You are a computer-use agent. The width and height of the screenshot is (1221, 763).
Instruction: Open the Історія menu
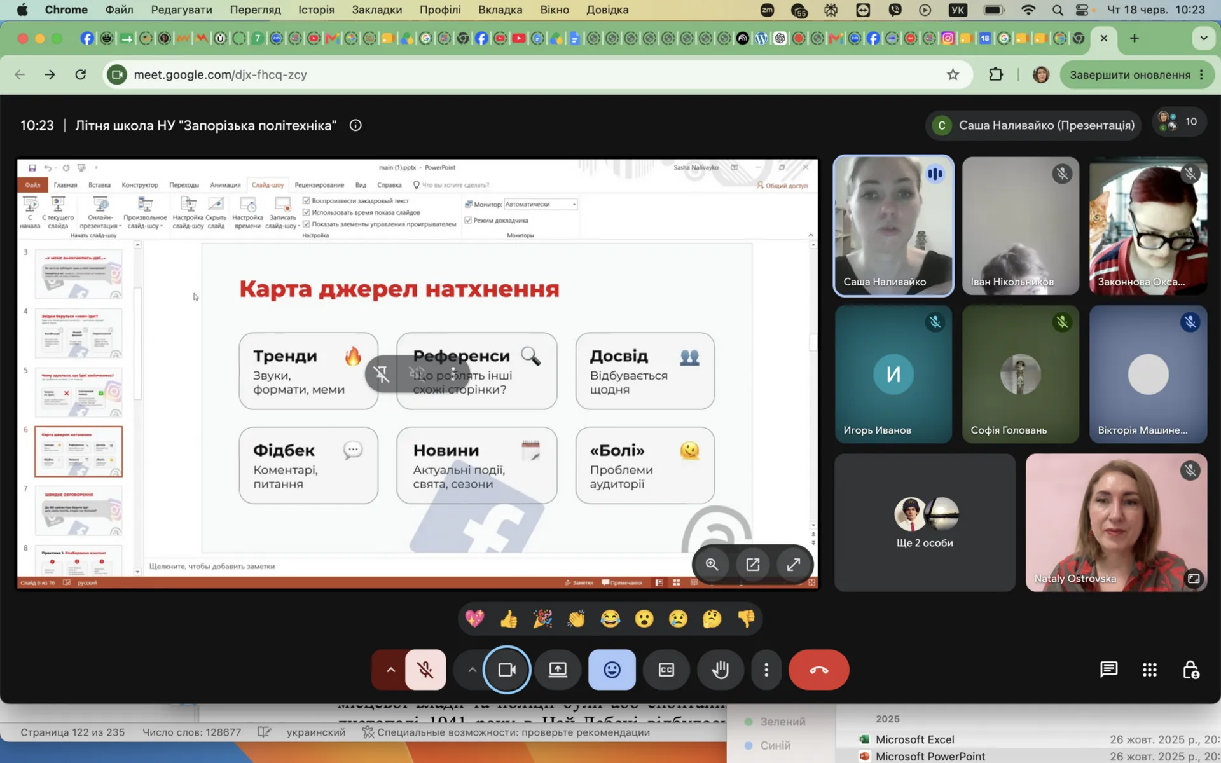click(x=316, y=10)
